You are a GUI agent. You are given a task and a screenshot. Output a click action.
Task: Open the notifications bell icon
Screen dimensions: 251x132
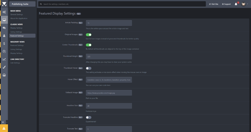[236, 4]
